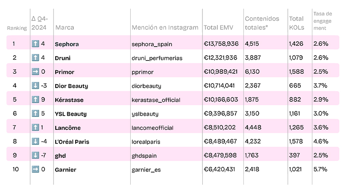The height and width of the screenshot is (192, 345).
Task: Click L'Oréal Paris engagement rate 4.6%
Action: (321, 142)
